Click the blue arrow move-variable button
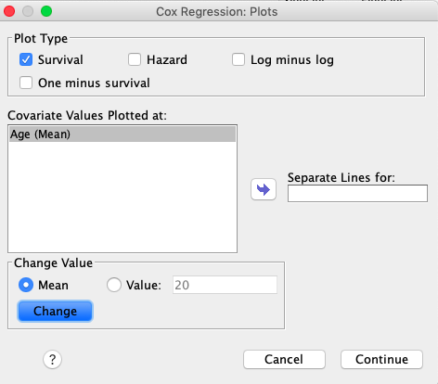 click(264, 189)
